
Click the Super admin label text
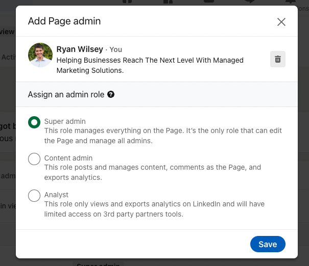65,121
